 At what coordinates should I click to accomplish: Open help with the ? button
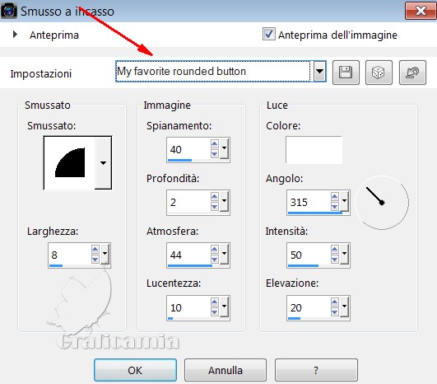316,370
